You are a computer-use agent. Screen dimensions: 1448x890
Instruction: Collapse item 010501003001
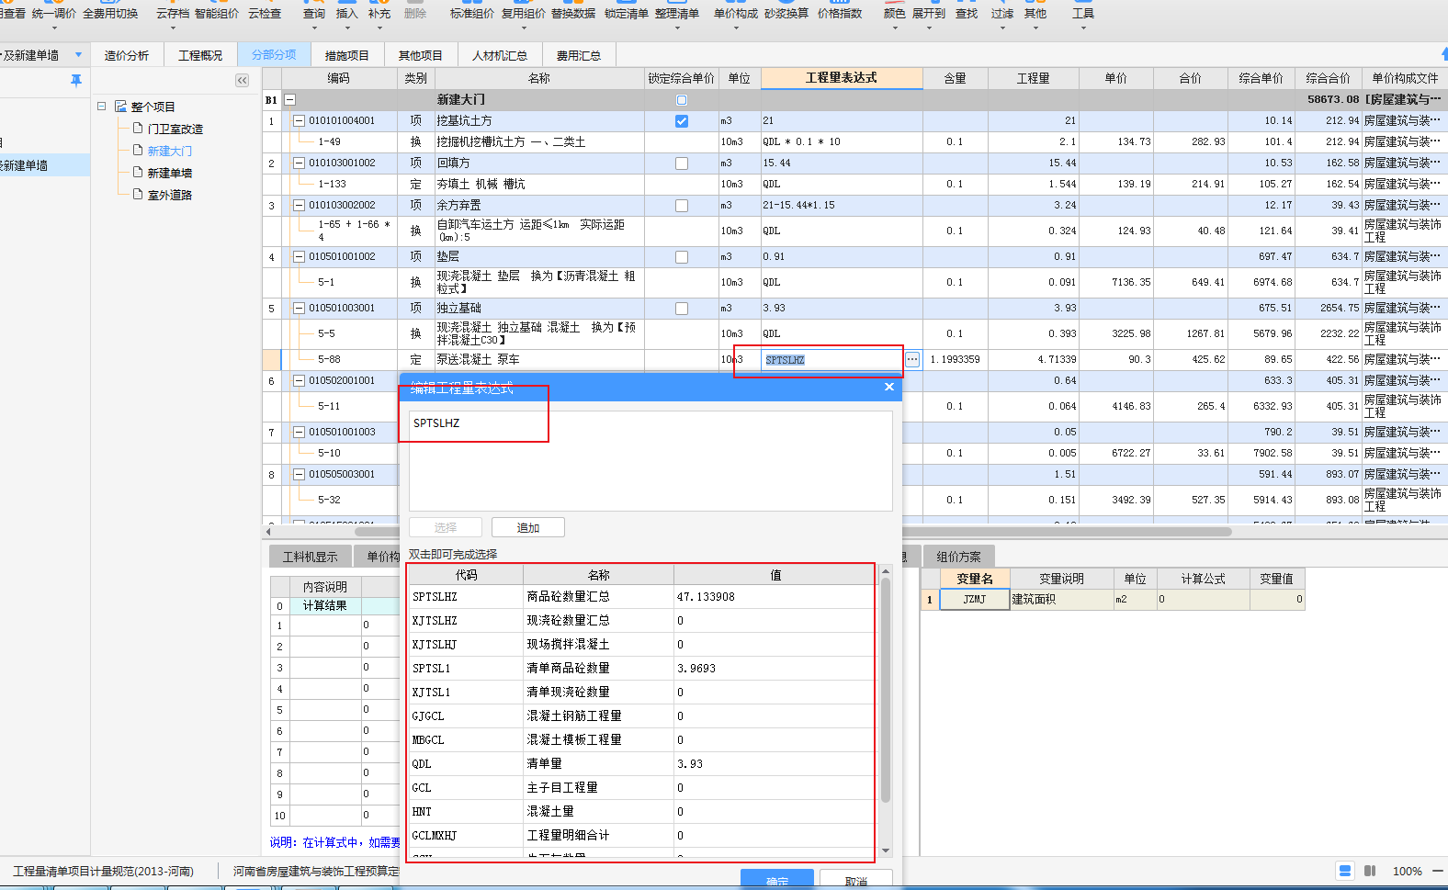tap(299, 308)
